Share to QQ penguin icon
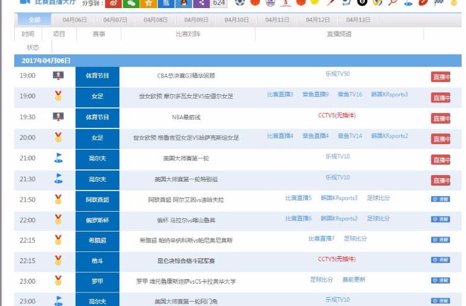Image resolution: width=466 pixels, height=306 pixels. click(x=184, y=3)
